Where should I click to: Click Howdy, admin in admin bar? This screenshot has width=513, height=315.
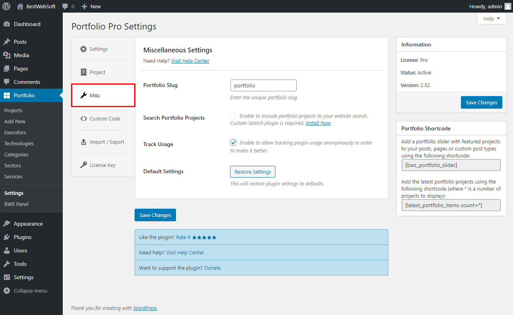click(x=485, y=6)
